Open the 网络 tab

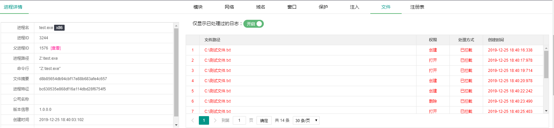[229, 7]
